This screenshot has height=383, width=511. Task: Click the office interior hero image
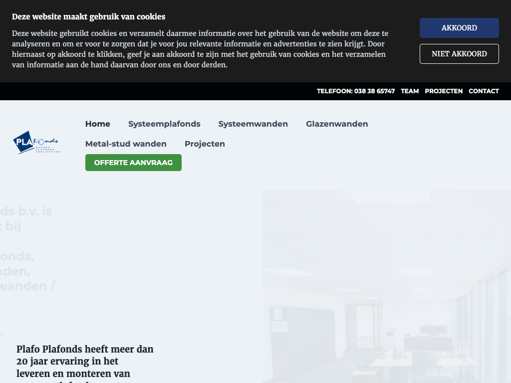click(x=387, y=287)
